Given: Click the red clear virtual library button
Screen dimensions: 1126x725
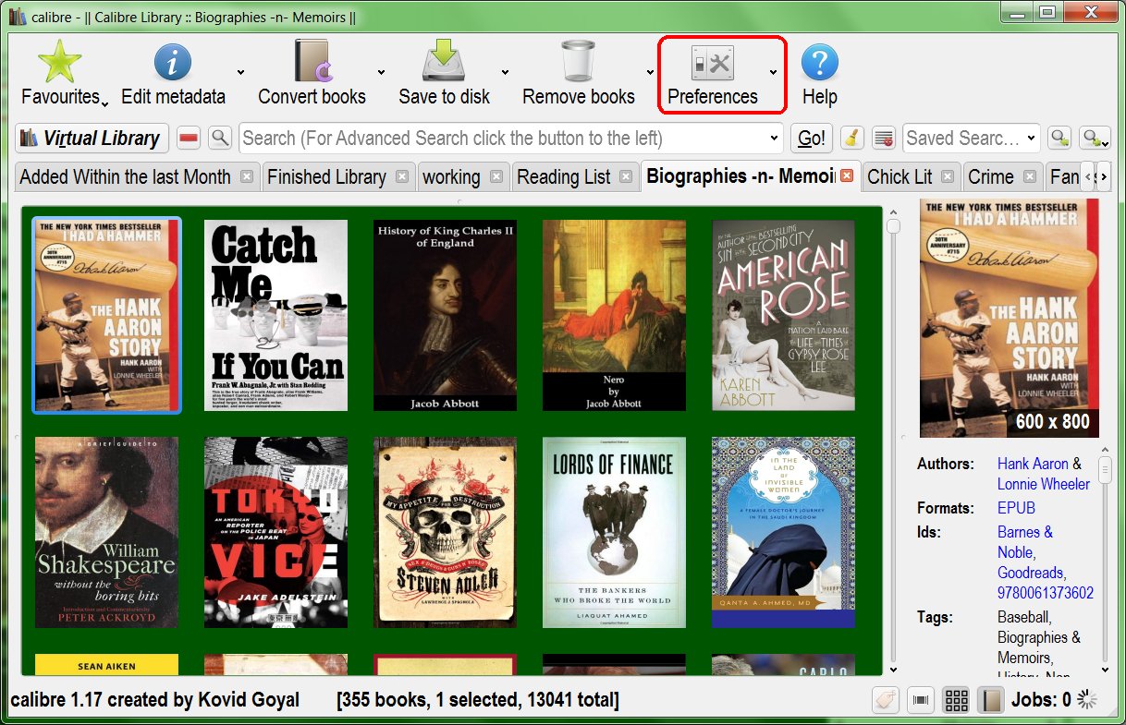Looking at the screenshot, I should (x=189, y=139).
